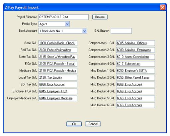Viewport: 170px width, 136px height.
Task: Select the Bank G/L account field
Action: [58, 43]
